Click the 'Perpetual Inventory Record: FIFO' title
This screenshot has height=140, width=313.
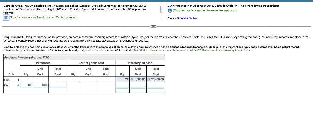click(x=27, y=57)
